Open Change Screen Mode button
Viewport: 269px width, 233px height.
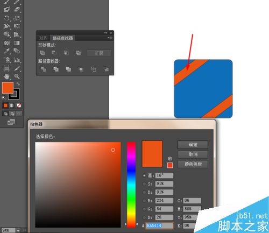11,122
